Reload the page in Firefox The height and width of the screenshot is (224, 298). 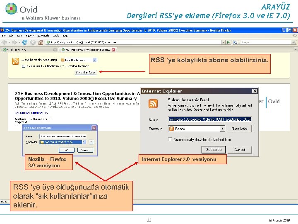25,42
